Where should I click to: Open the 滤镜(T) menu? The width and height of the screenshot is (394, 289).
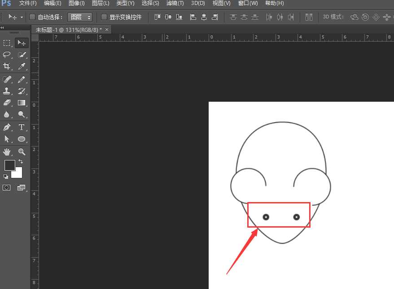coord(175,3)
